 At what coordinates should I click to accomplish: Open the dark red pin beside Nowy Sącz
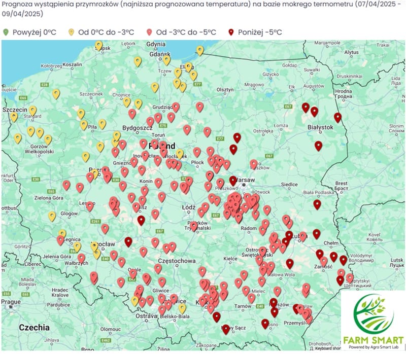pos(226,330)
